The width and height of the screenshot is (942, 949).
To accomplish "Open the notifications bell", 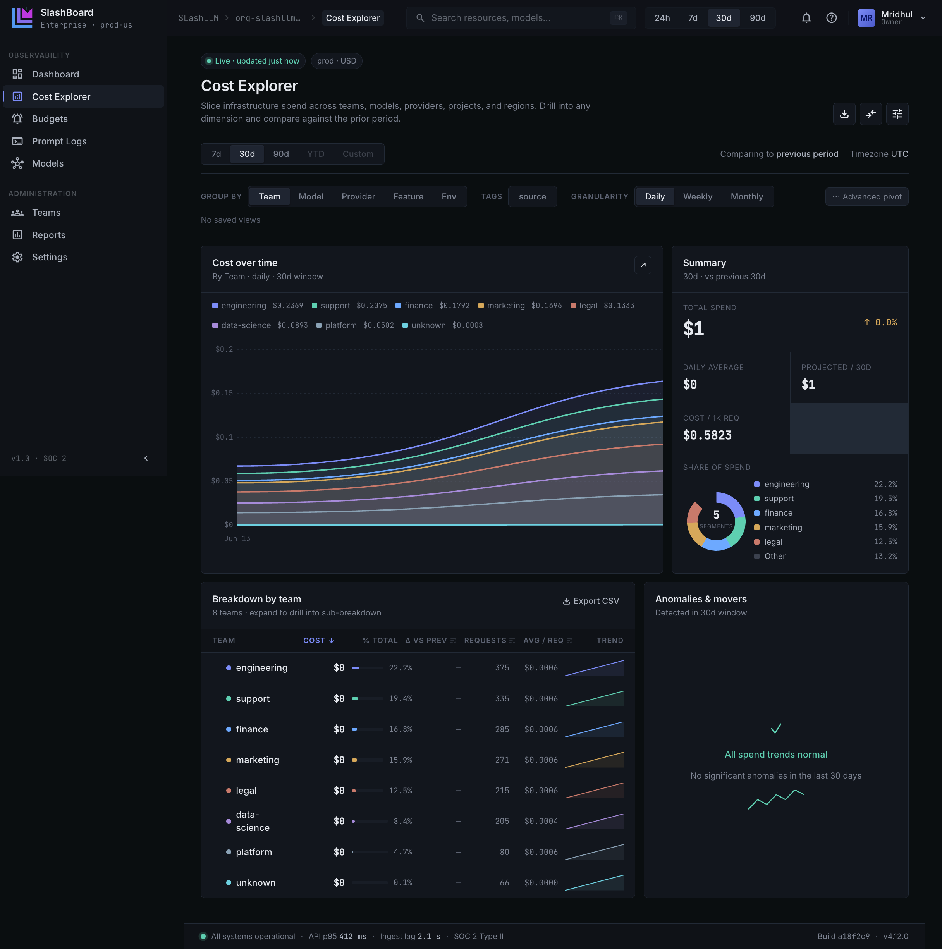I will pos(806,18).
